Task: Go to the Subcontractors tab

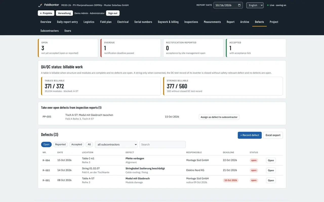Action: (x=50, y=31)
